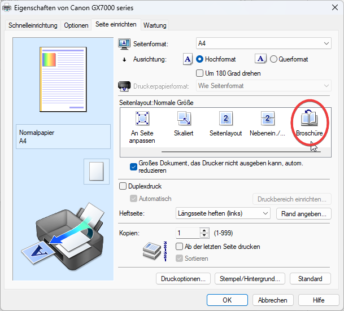The image size is (344, 311).
Task: Open the Seitenformat dropdown
Action: point(263,43)
